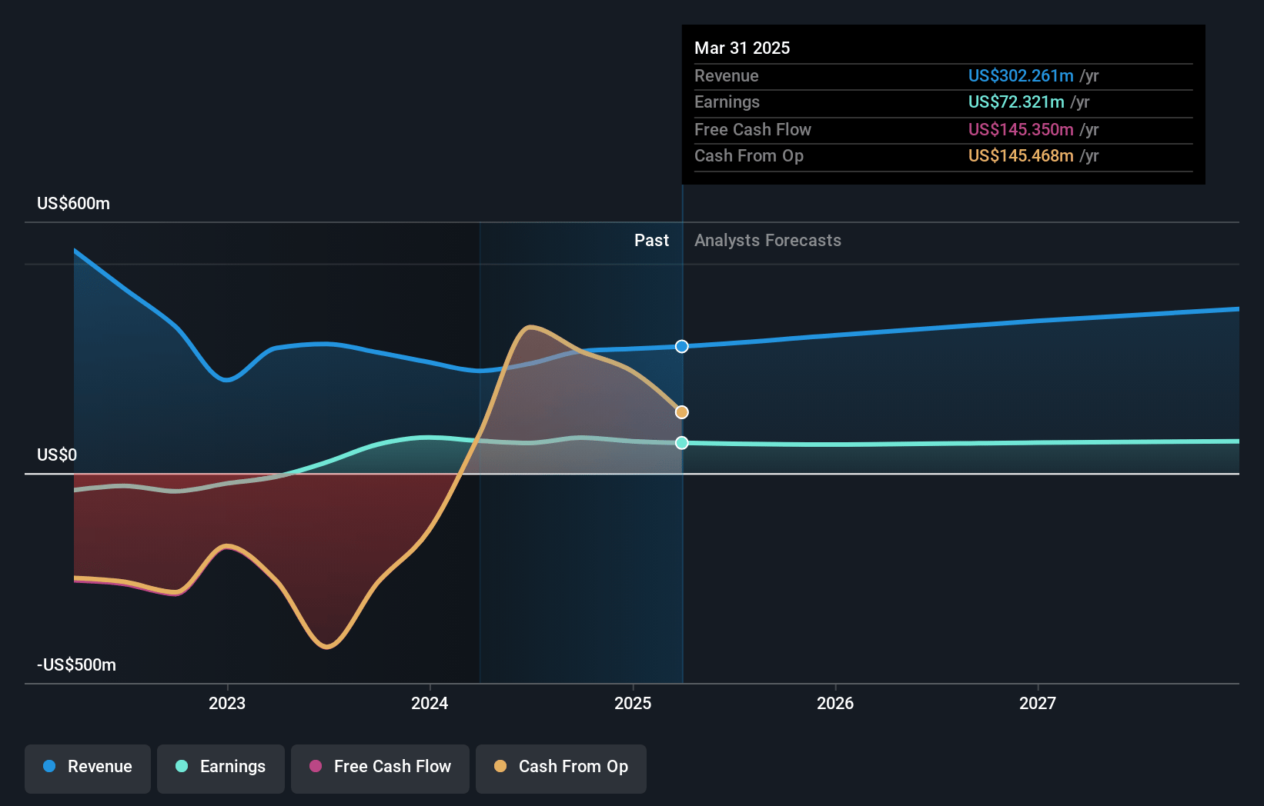This screenshot has width=1264, height=806.
Task: Click the US$600m y-axis label
Action: (73, 204)
